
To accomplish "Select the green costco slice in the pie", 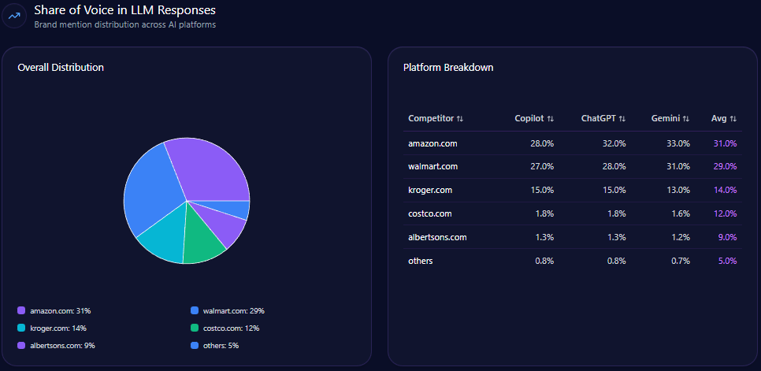I will click(x=203, y=236).
